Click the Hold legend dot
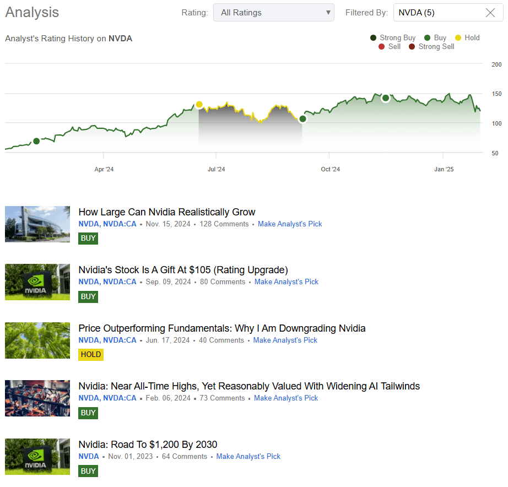Image resolution: width=508 pixels, height=487 pixels. pyautogui.click(x=458, y=37)
